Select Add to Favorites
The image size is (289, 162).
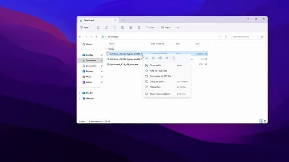pos(167,71)
